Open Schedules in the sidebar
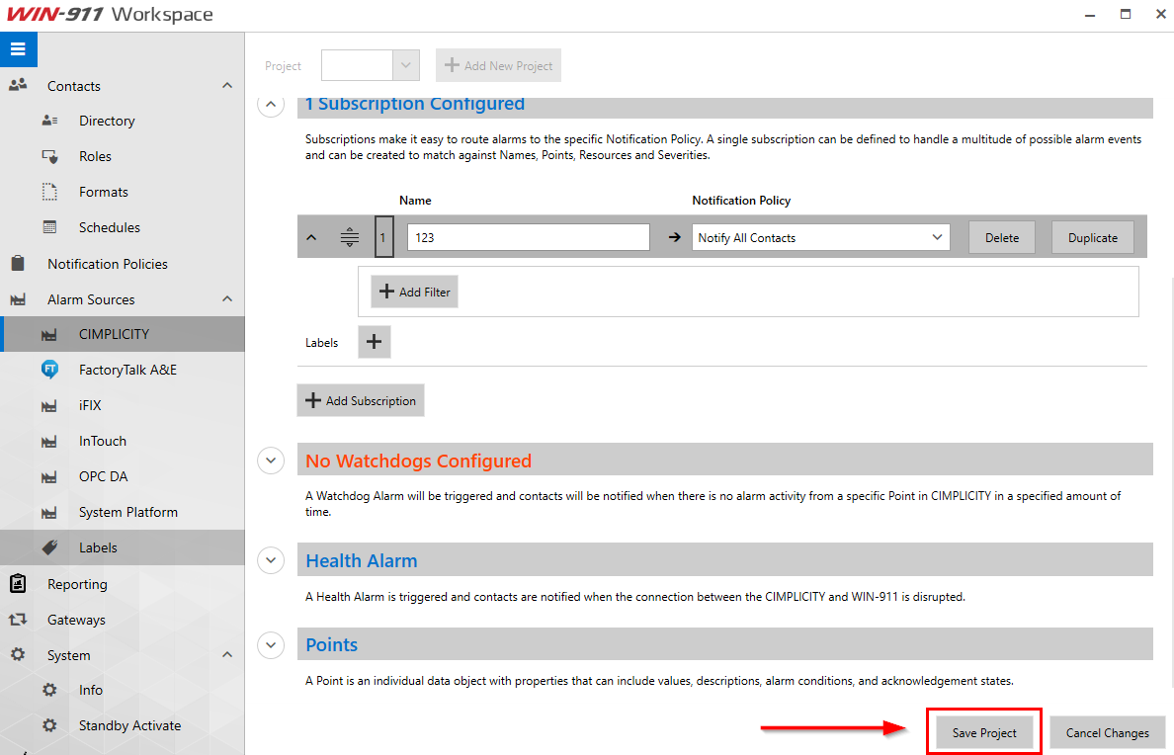This screenshot has width=1174, height=755. pyautogui.click(x=110, y=227)
